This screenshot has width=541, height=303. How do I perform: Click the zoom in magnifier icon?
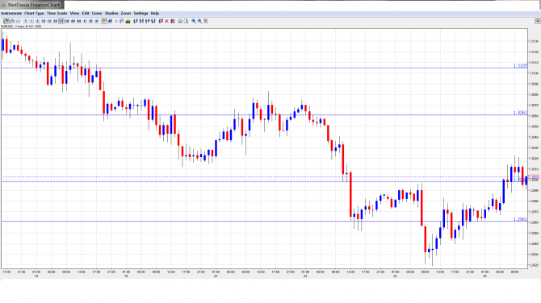click(x=194, y=21)
